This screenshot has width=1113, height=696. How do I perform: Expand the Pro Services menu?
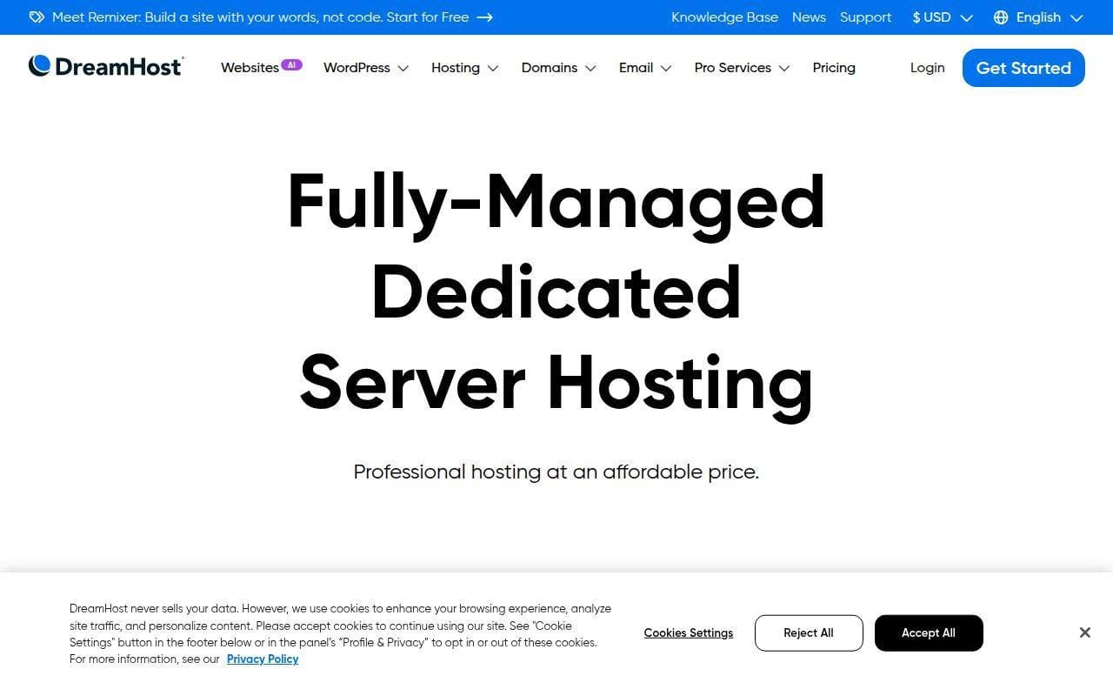pyautogui.click(x=742, y=68)
